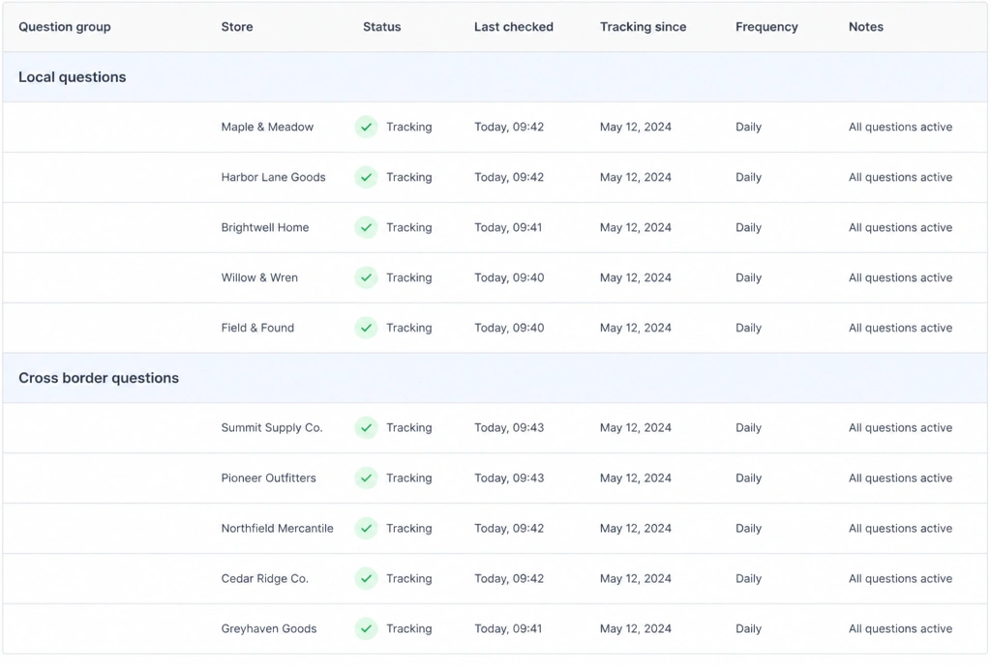The width and height of the screenshot is (991, 665).
Task: Open the Maple & Meadow store name
Action: click(267, 127)
